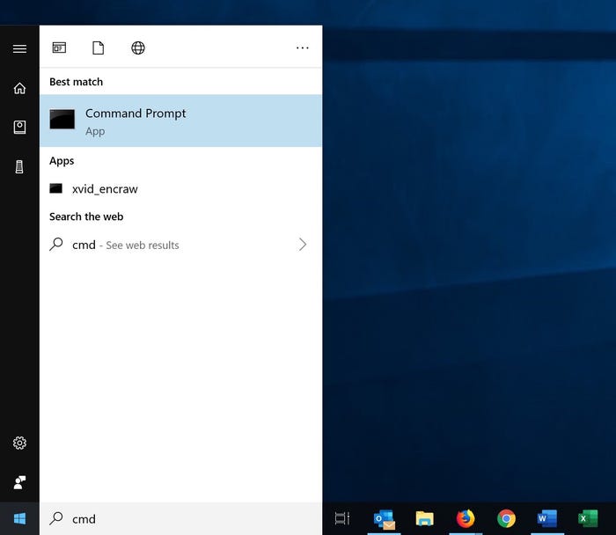Viewport: 616px width, 535px height.
Task: Open Microsoft Excel from the taskbar
Action: 588,518
